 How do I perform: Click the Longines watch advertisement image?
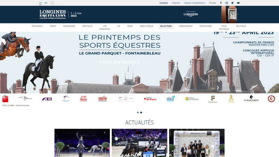click(229, 14)
